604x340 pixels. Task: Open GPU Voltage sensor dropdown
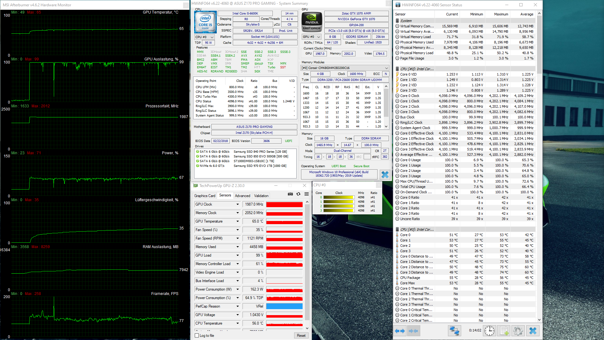click(238, 315)
